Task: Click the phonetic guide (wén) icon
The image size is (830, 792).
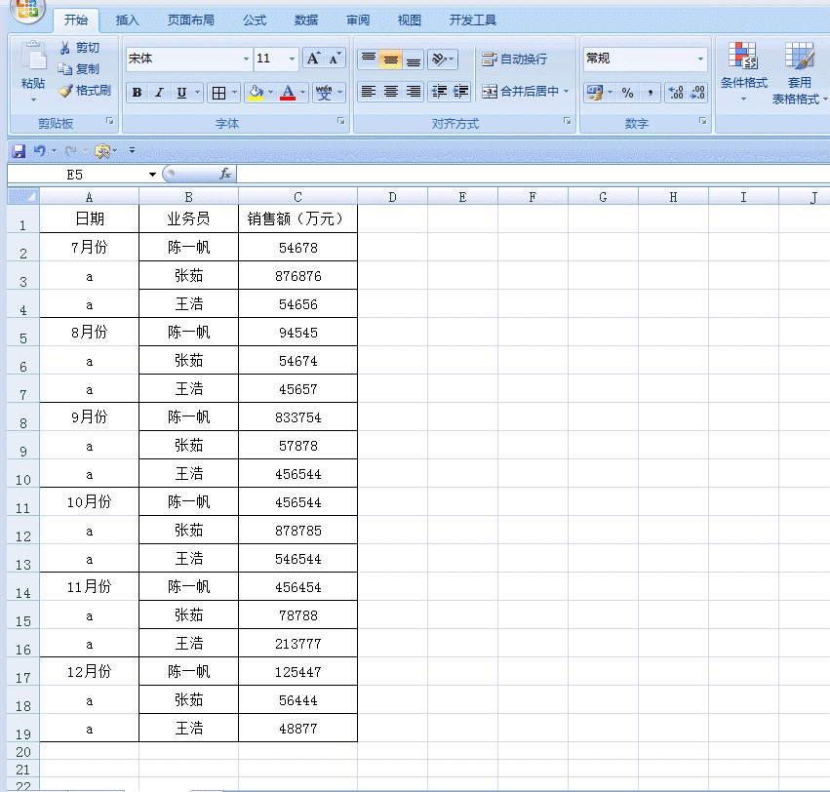Action: coord(324,93)
